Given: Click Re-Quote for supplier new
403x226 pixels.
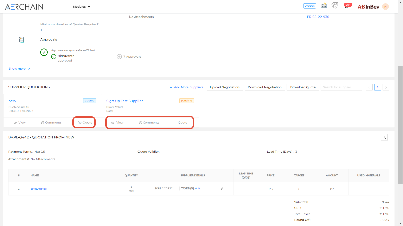Looking at the screenshot, I should click(84, 123).
